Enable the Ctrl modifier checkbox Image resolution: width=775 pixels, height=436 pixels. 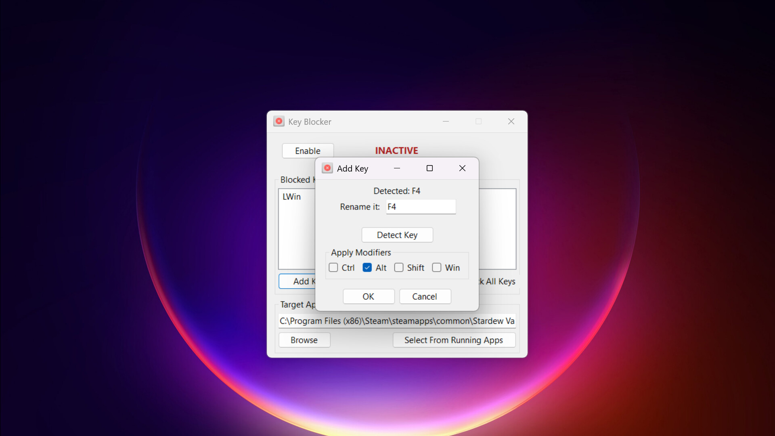point(333,267)
